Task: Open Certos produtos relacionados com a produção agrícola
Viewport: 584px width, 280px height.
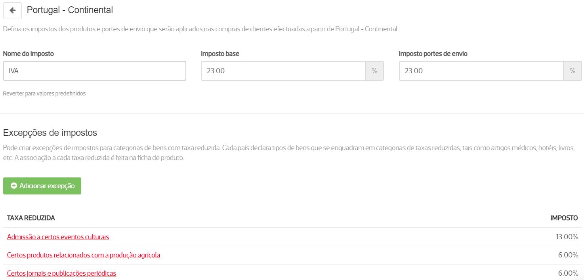Action: coord(84,255)
